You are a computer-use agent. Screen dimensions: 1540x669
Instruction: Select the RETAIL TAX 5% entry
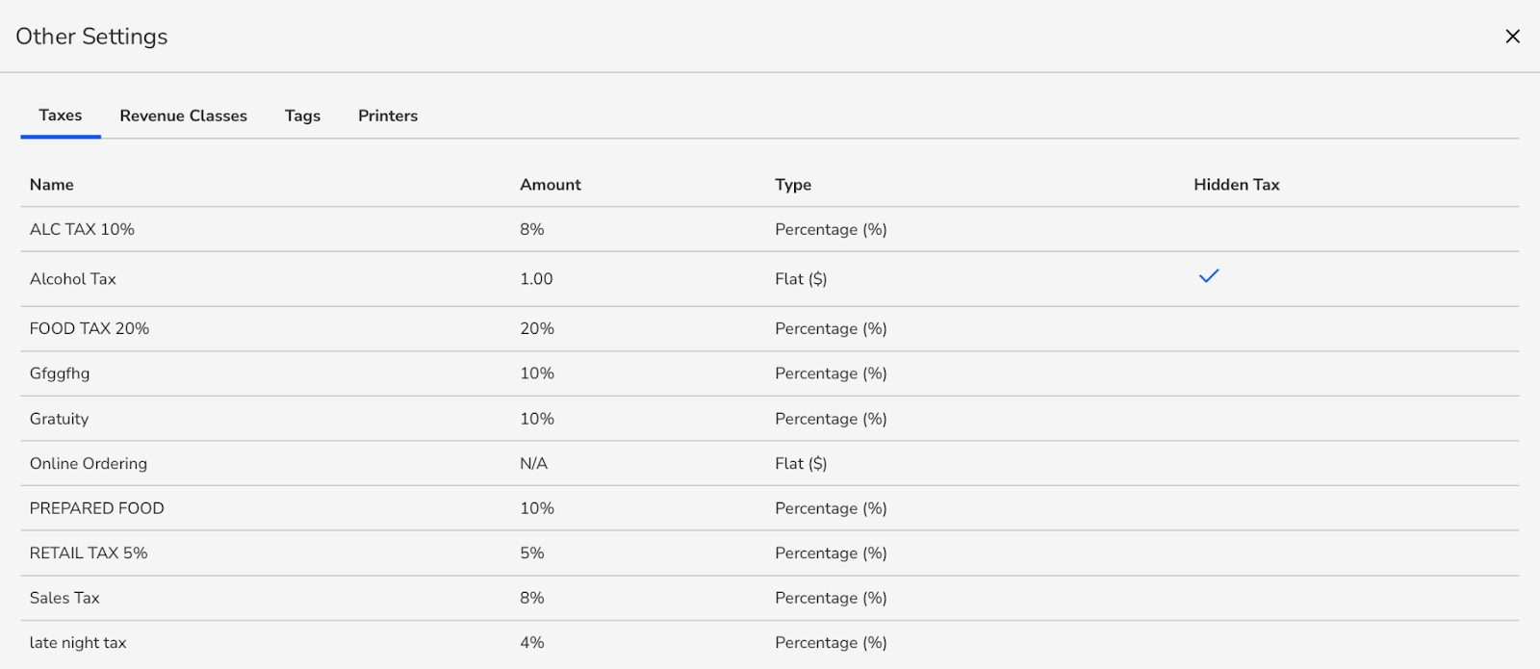point(89,553)
